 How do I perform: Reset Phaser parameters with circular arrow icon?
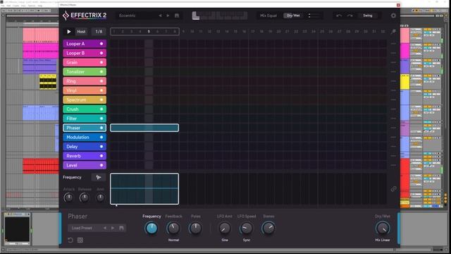pos(70,240)
